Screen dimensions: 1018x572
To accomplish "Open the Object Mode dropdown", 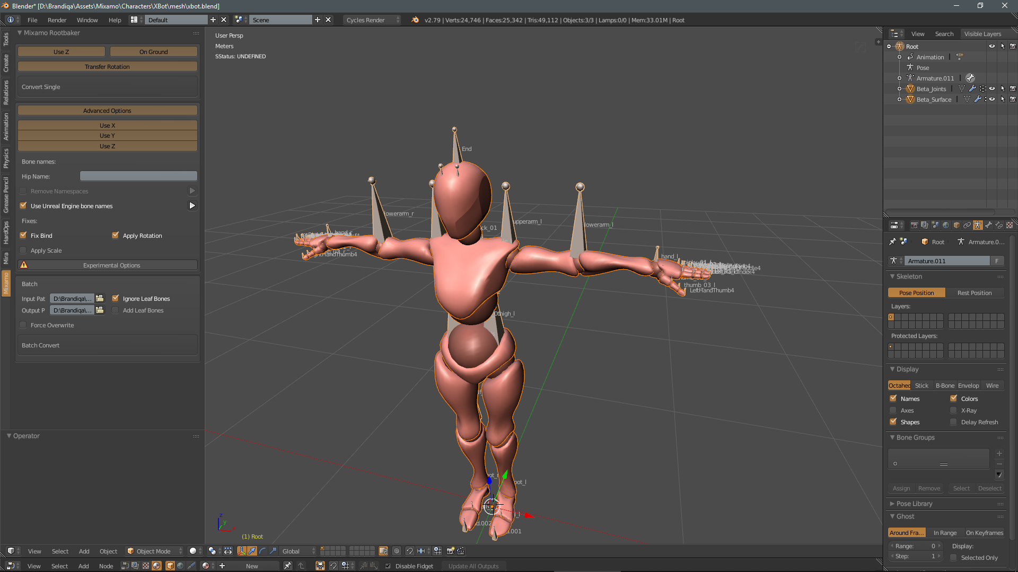I will coord(154,551).
